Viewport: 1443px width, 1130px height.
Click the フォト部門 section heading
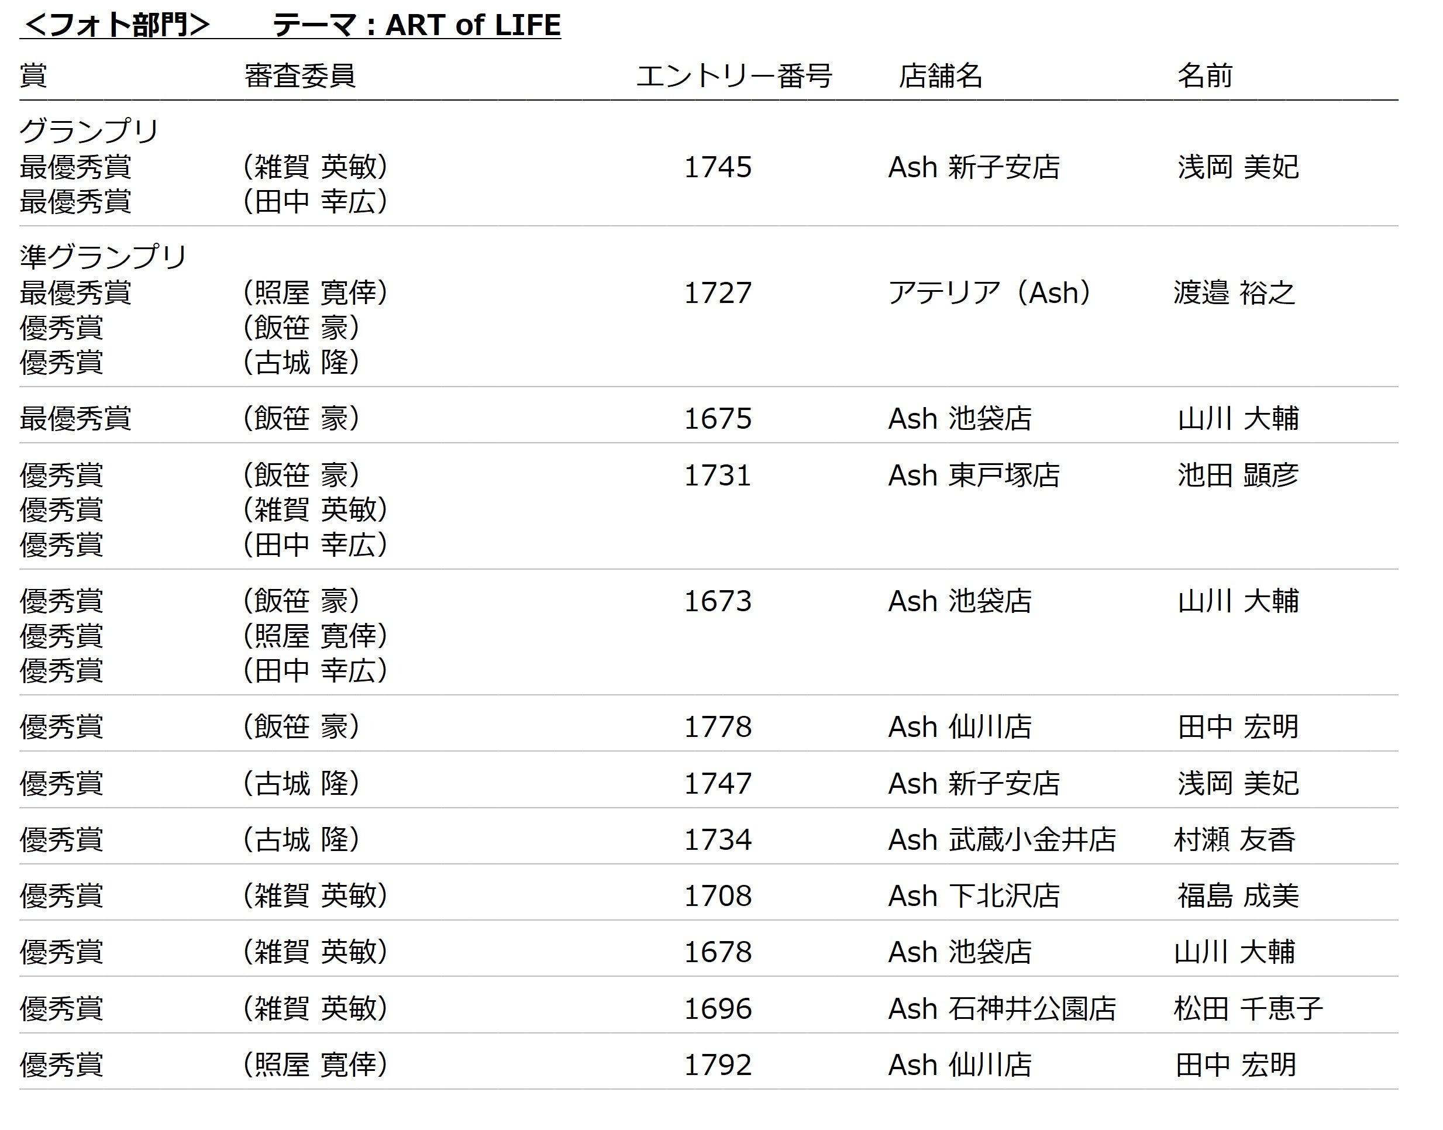(x=115, y=25)
